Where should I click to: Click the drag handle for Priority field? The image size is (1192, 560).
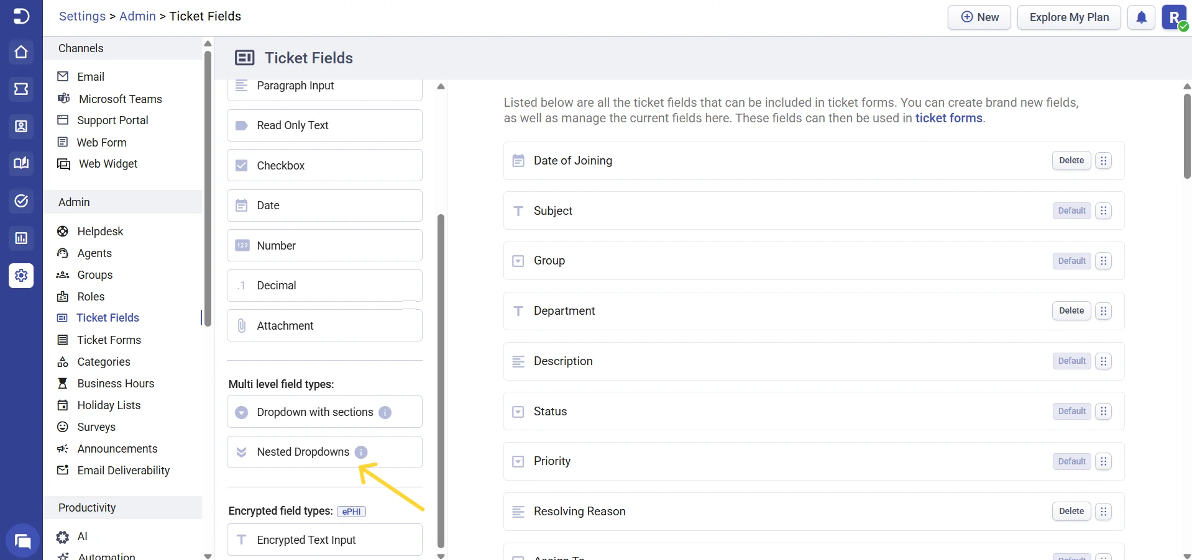(1104, 461)
